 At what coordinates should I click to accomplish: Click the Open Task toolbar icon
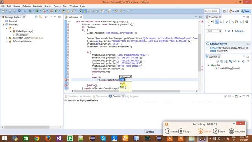(x=68, y=11)
